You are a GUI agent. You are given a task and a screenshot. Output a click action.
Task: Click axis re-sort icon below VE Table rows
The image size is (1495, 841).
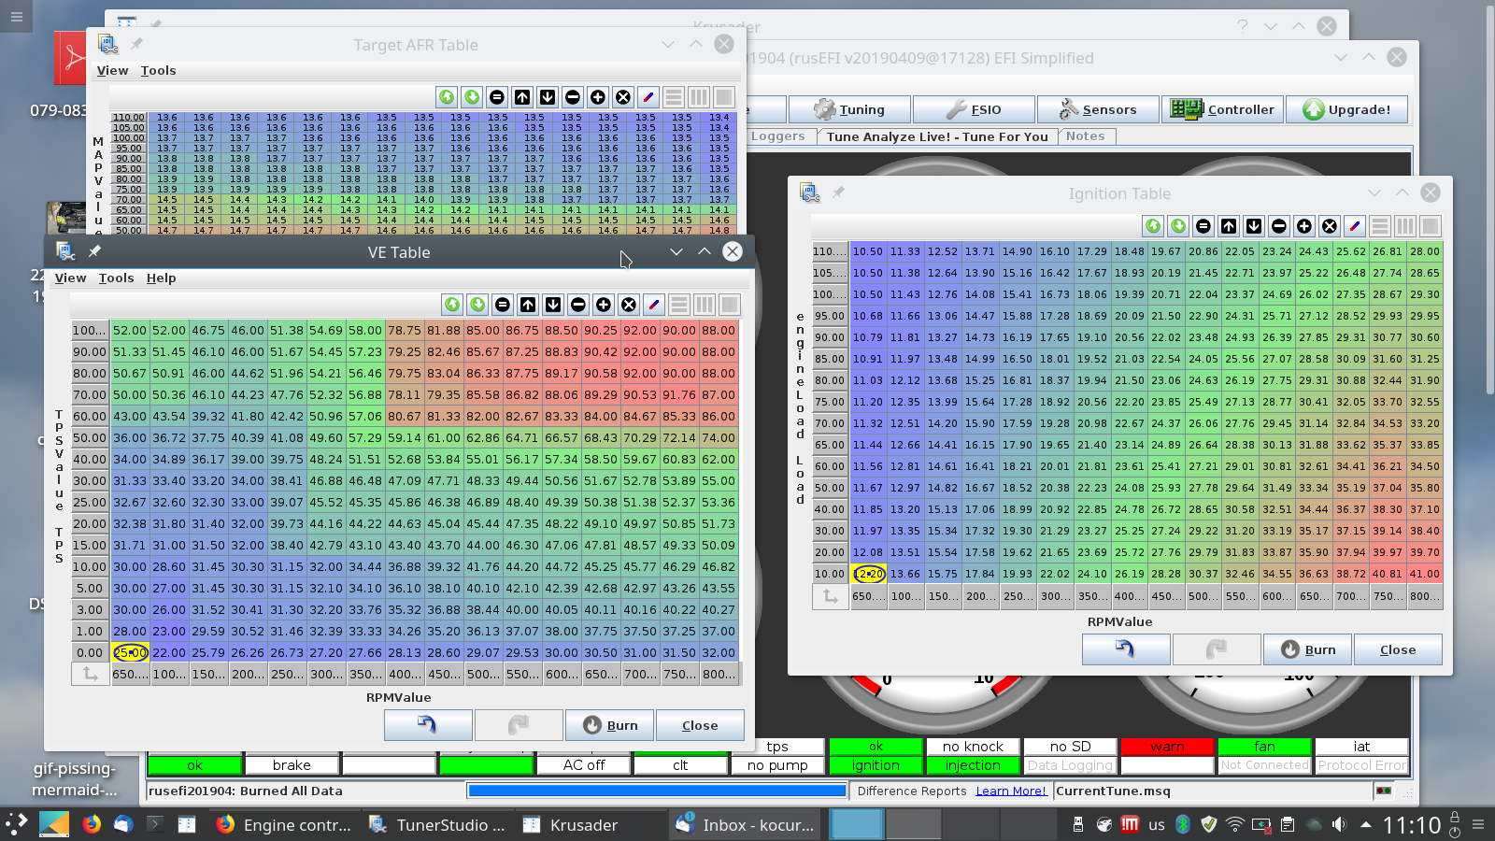(91, 674)
